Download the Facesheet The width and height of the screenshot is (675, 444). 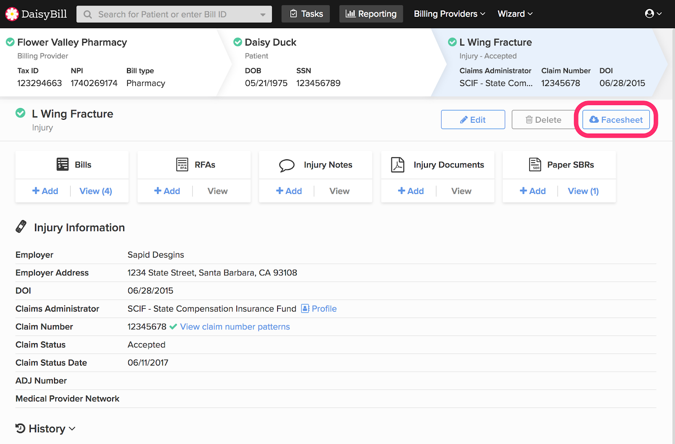click(x=616, y=120)
